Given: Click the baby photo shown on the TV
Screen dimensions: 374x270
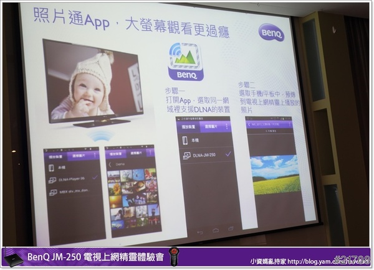Looking at the screenshot, I should click(x=93, y=81).
